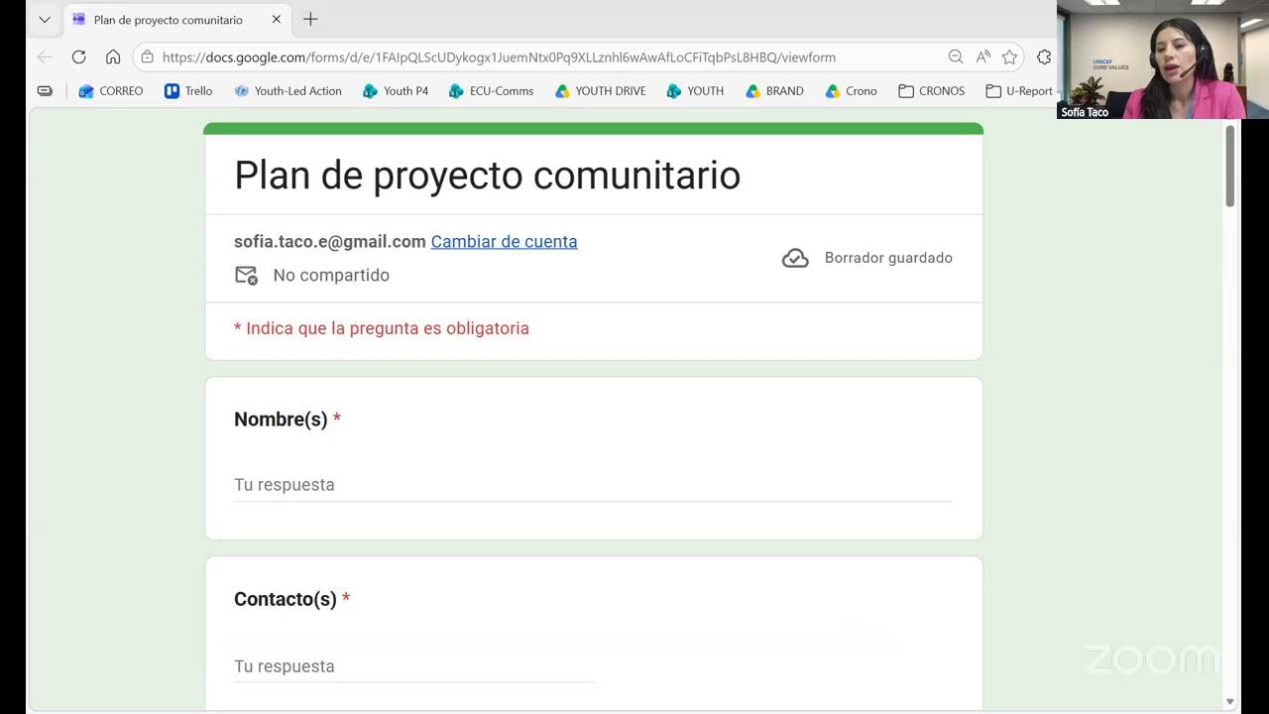The width and height of the screenshot is (1269, 714).
Task: Open the tab search dropdown arrow
Action: [x=45, y=19]
